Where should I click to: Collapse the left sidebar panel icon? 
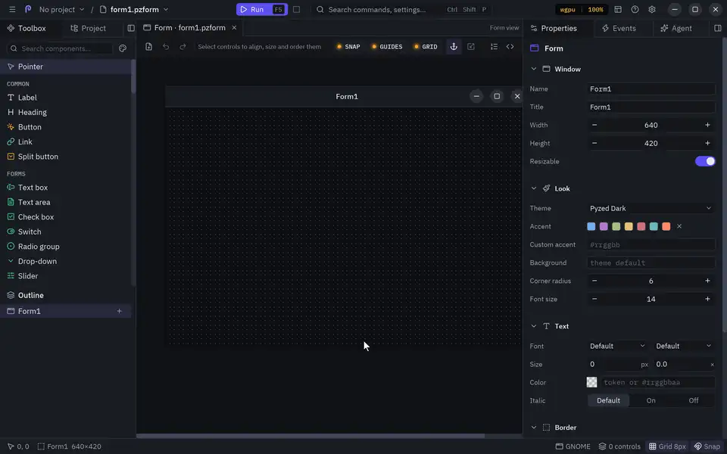[131, 28]
